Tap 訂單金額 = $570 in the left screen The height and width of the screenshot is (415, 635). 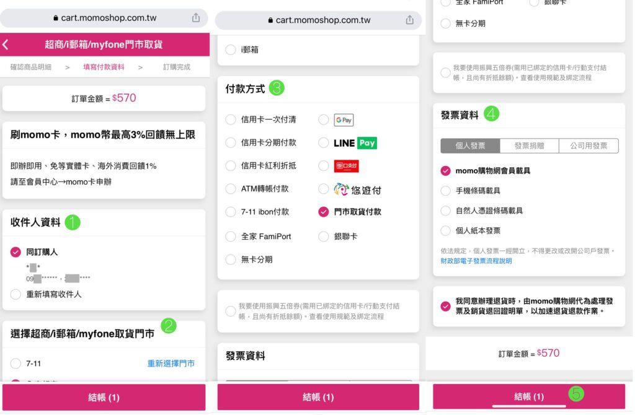(104, 98)
